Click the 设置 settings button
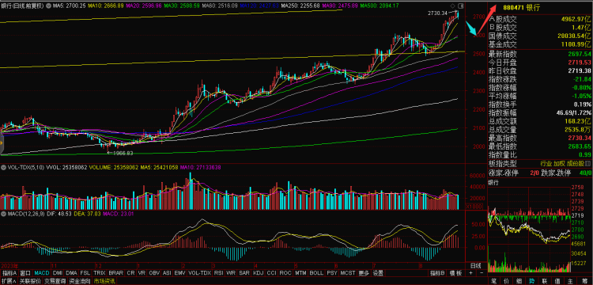 click(378, 273)
